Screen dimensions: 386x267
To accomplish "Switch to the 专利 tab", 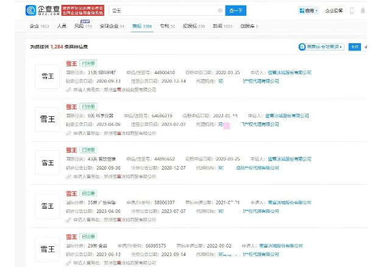I will click(168, 26).
